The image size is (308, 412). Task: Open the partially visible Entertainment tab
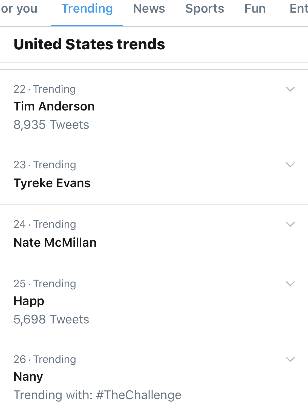[299, 9]
